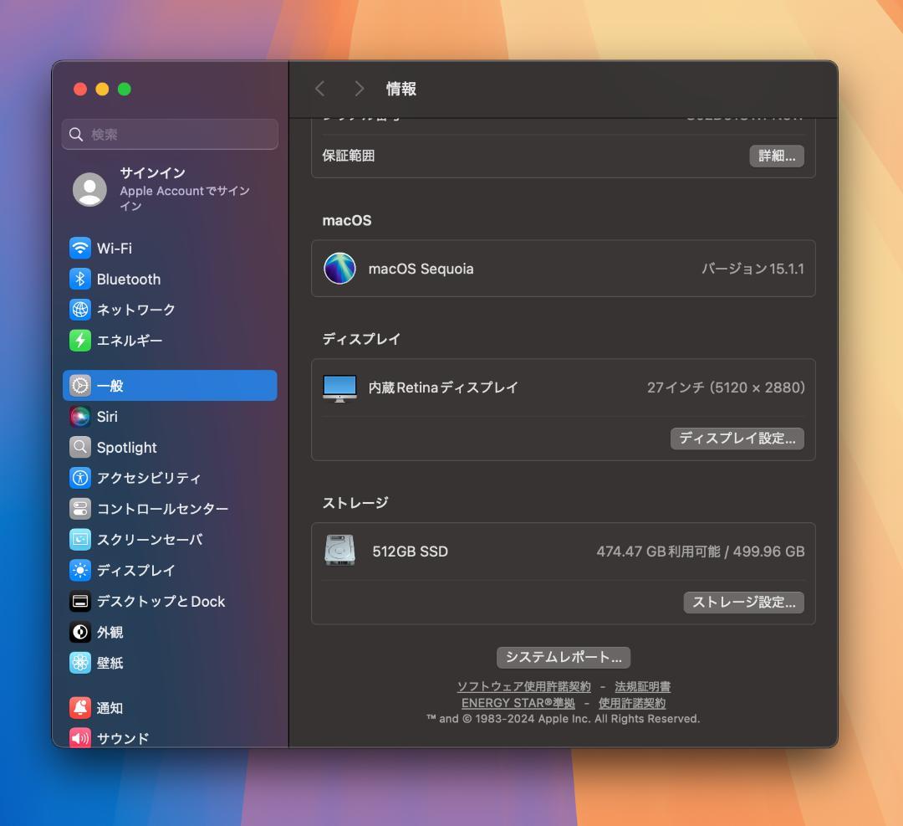Open the 使用許諾契約 link
Viewport: 903px width, 826px height.
[x=632, y=703]
